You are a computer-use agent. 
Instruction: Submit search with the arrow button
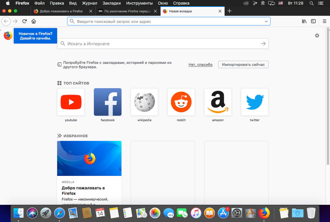(263, 44)
